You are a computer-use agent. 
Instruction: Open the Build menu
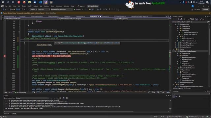[x=30, y=6]
